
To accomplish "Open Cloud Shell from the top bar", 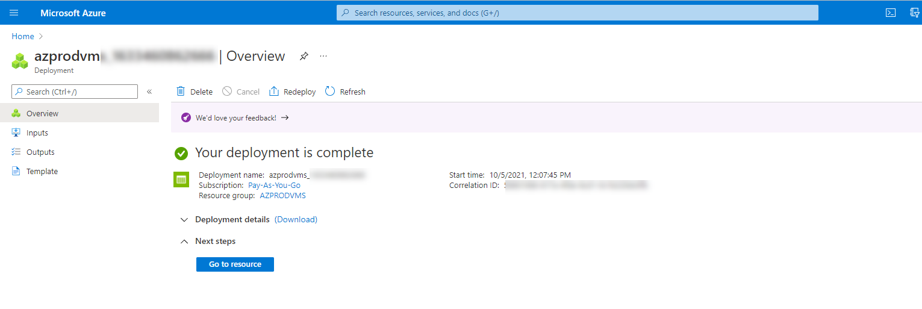I will coord(890,13).
